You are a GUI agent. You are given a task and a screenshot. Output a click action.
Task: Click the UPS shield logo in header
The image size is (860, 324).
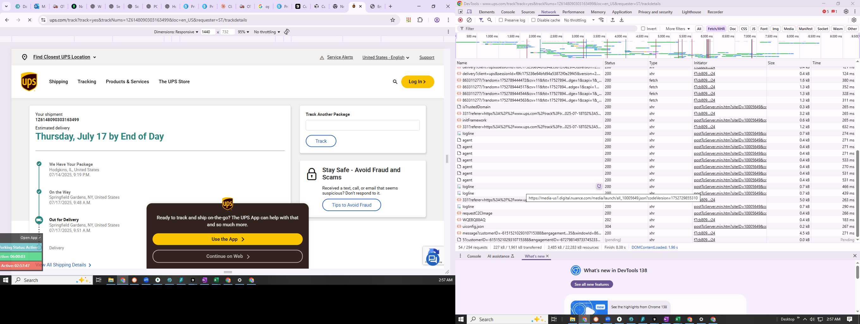(29, 82)
